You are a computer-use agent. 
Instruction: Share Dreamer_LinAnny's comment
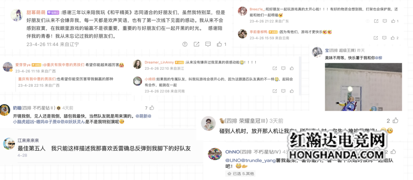[275, 68]
